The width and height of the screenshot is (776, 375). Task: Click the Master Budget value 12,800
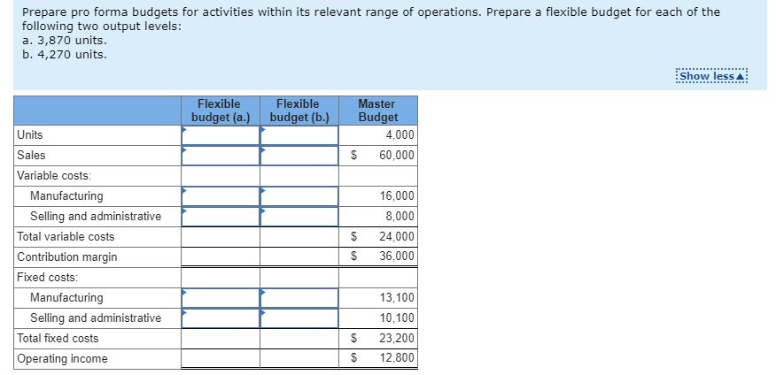(x=397, y=358)
